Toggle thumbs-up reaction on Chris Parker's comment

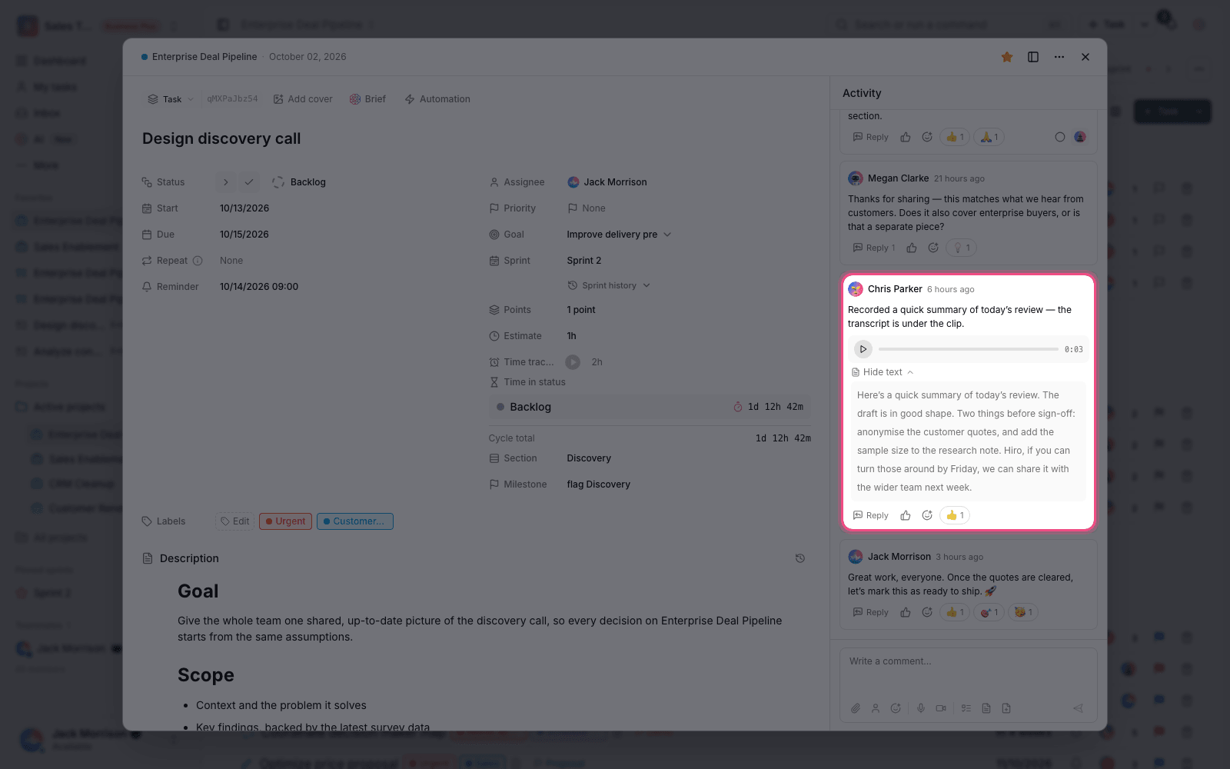click(954, 515)
